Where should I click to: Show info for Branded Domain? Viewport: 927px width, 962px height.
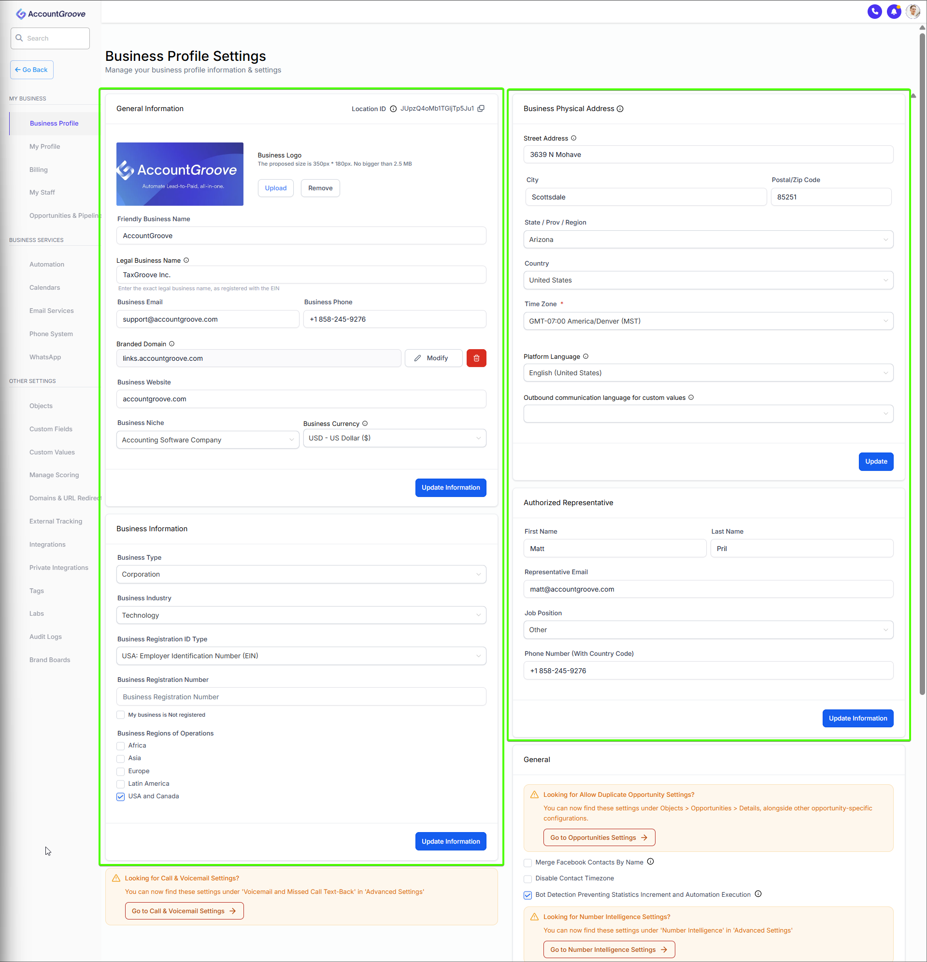pos(172,344)
